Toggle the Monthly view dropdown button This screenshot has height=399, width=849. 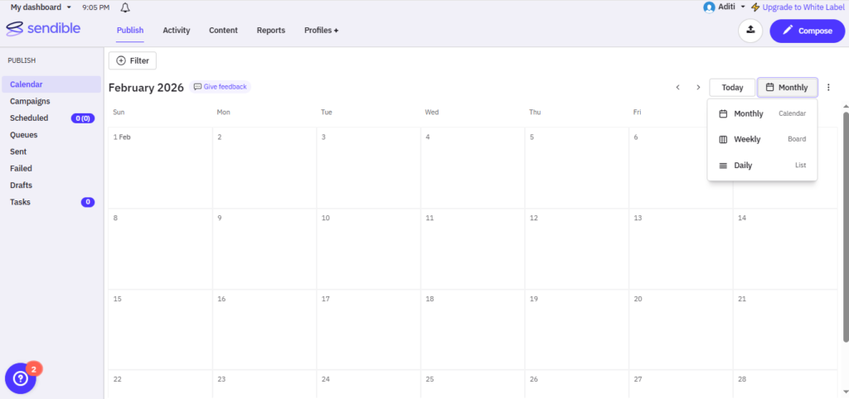(788, 87)
